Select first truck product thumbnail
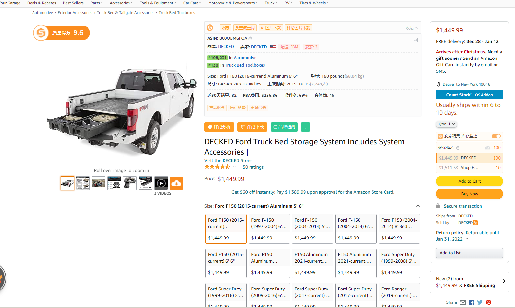 pyautogui.click(x=67, y=183)
